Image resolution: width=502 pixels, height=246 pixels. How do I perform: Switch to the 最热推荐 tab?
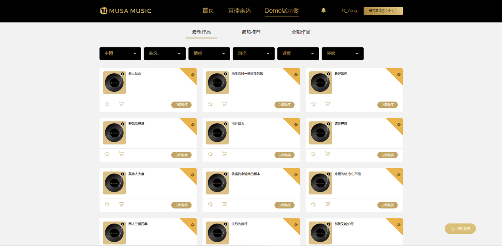[x=251, y=32]
